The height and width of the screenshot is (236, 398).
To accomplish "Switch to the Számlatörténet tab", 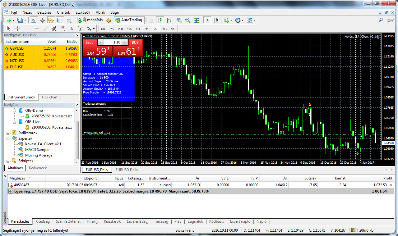I will pyautogui.click(x=68, y=221).
